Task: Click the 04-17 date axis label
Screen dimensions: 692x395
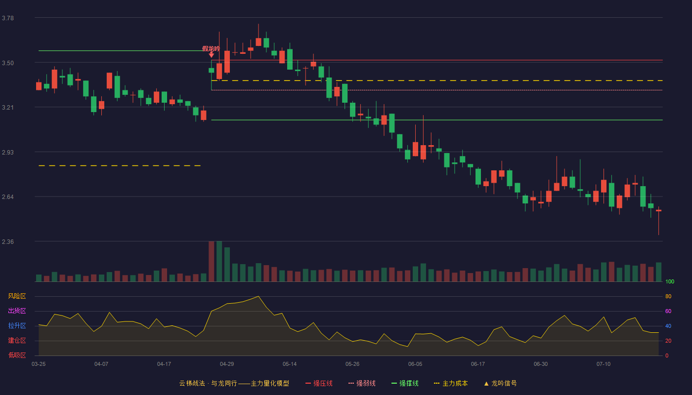Action: pyautogui.click(x=164, y=364)
